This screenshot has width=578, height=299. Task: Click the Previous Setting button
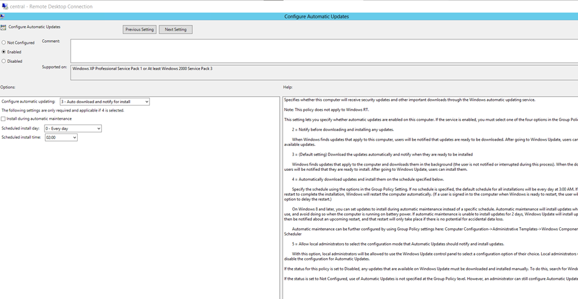139,30
